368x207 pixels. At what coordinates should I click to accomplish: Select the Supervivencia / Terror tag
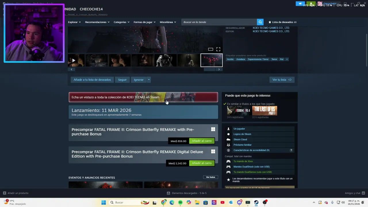pyautogui.click(x=258, y=59)
